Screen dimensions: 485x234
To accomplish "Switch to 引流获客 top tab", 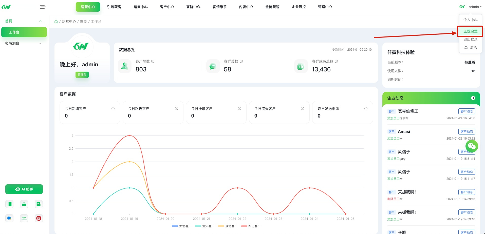I will pyautogui.click(x=114, y=7).
